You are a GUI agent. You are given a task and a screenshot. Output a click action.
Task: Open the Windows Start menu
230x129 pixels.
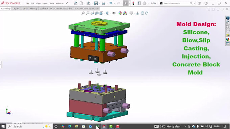tap(3, 126)
